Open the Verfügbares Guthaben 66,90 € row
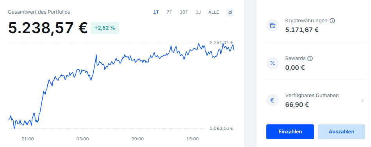 coord(316,100)
